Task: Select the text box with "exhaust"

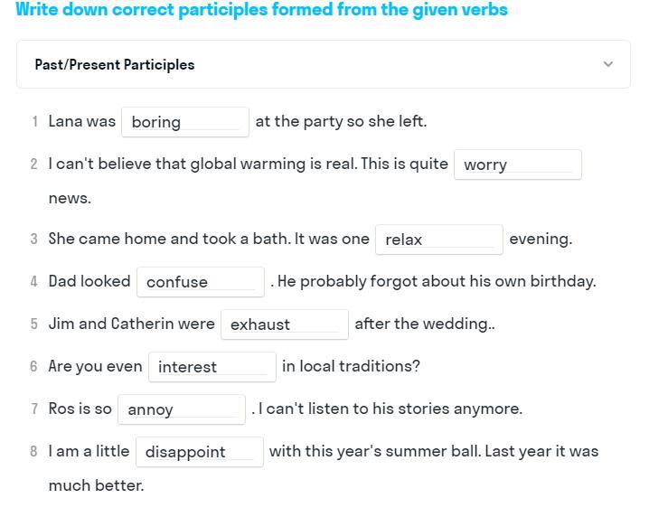Action: (x=284, y=324)
